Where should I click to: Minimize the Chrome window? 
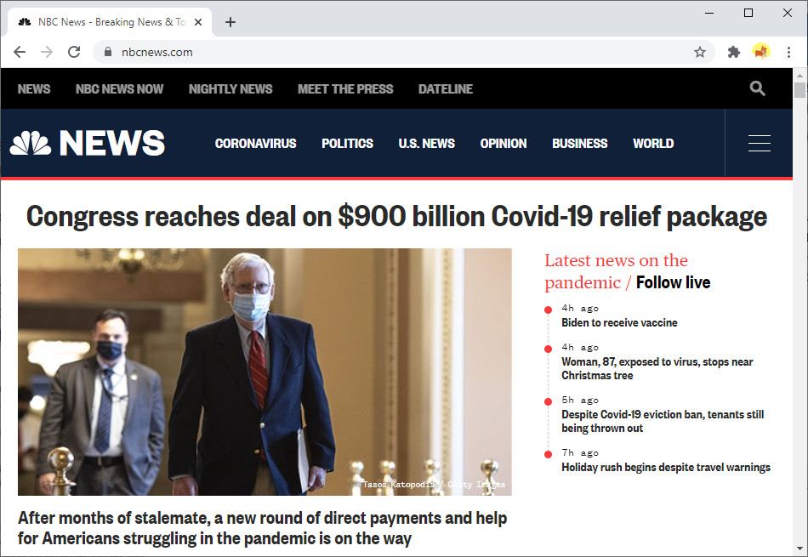pos(709,13)
